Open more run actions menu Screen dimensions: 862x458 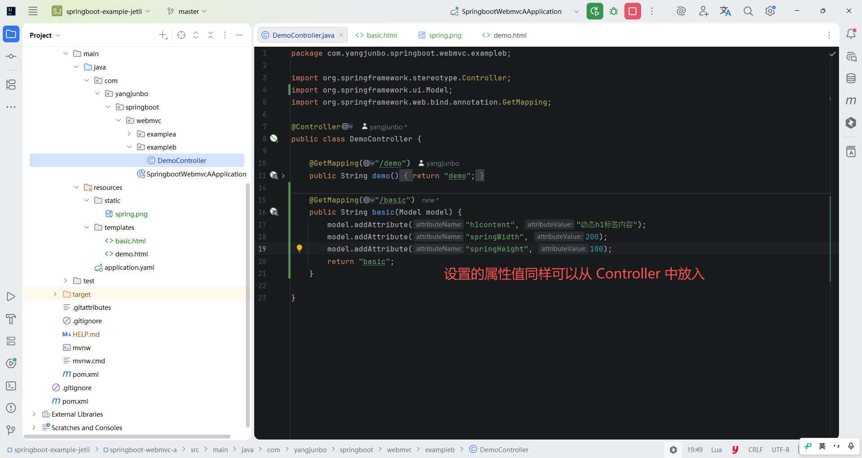tap(652, 11)
